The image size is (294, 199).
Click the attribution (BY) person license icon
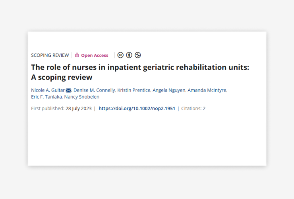pos(129,55)
